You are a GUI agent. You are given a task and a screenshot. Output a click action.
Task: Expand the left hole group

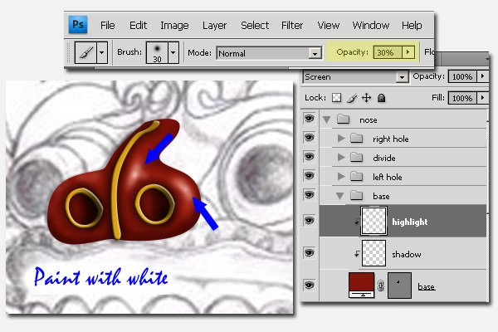pyautogui.click(x=341, y=176)
